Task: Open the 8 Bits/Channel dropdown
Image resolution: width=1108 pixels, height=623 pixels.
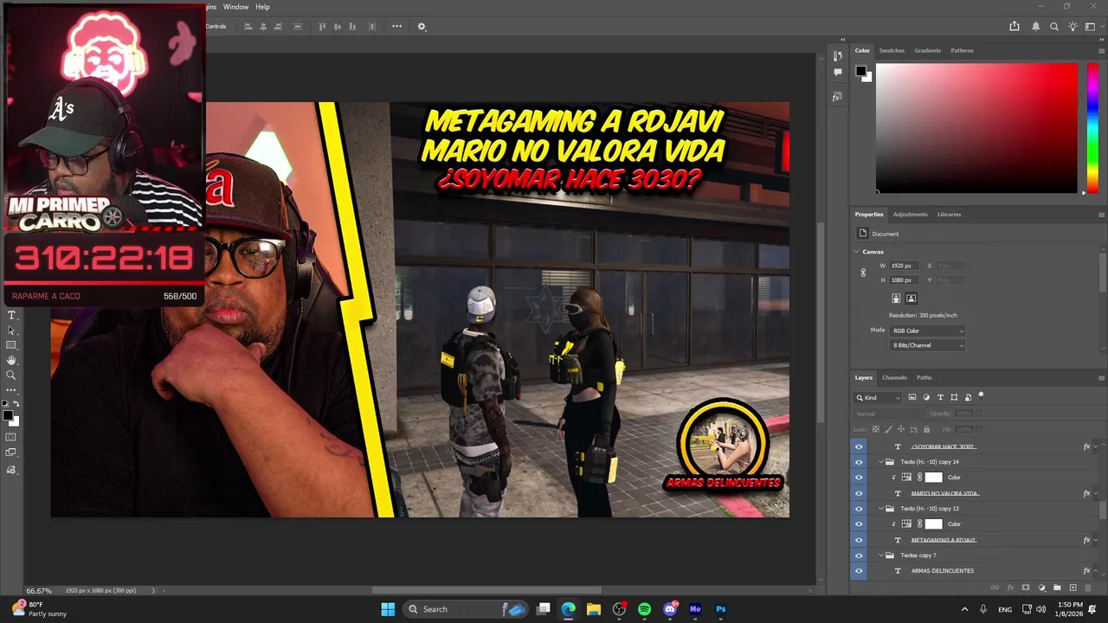Action: click(927, 345)
